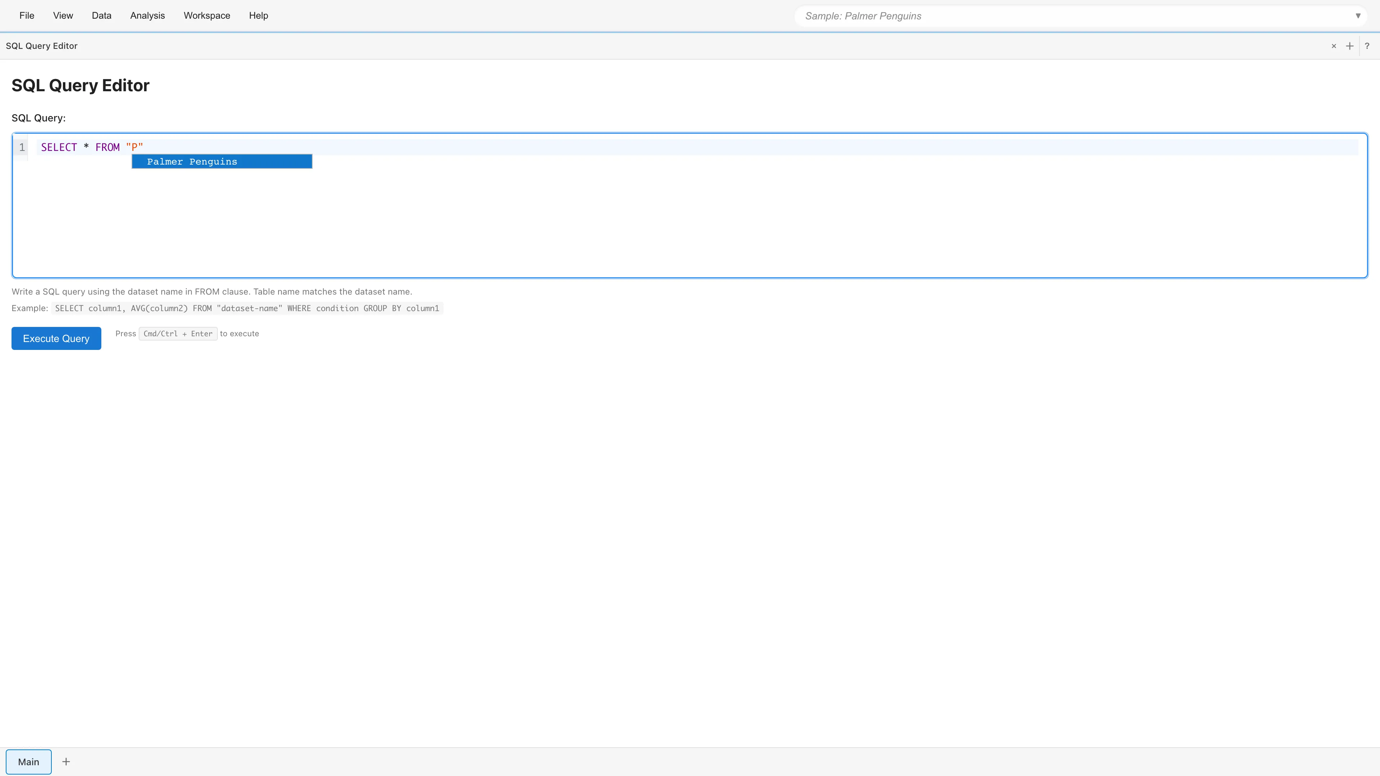Open the File menu
This screenshot has height=776, width=1380.
[27, 15]
